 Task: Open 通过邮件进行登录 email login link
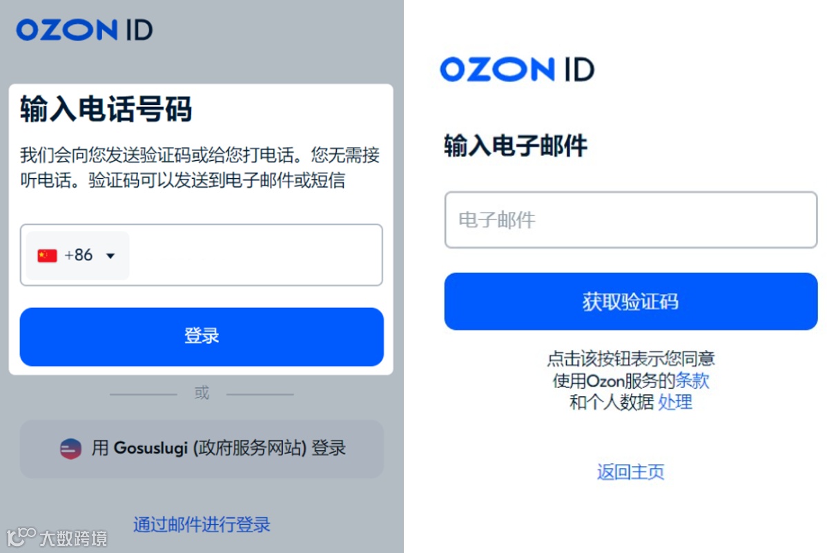[202, 525]
